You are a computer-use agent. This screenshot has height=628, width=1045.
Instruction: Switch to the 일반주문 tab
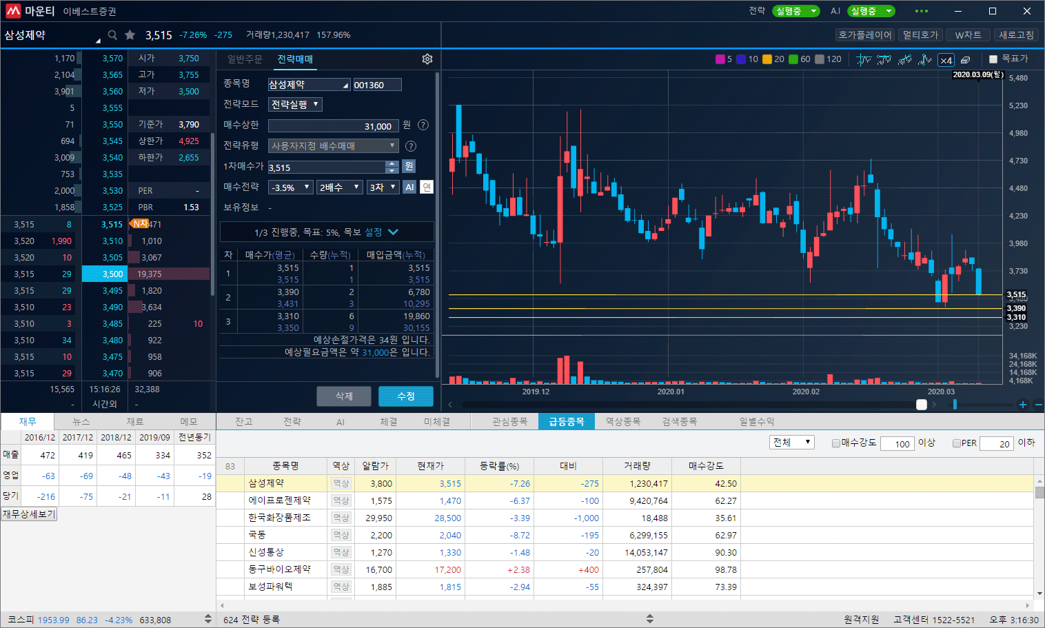tap(245, 59)
